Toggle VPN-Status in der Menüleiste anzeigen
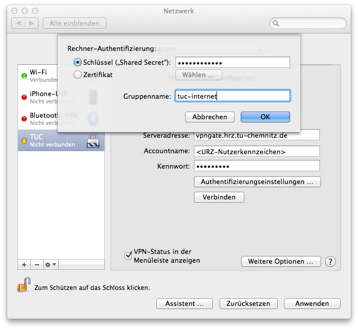Viewport: 358px width, 329px height. tap(128, 255)
